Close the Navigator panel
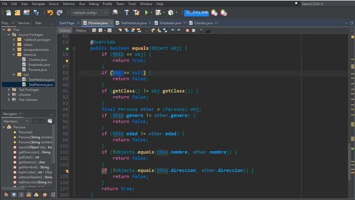 pyautogui.click(x=21, y=113)
